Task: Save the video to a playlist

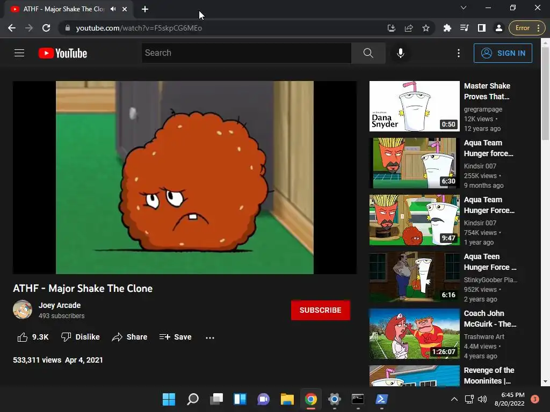Action: tap(176, 337)
